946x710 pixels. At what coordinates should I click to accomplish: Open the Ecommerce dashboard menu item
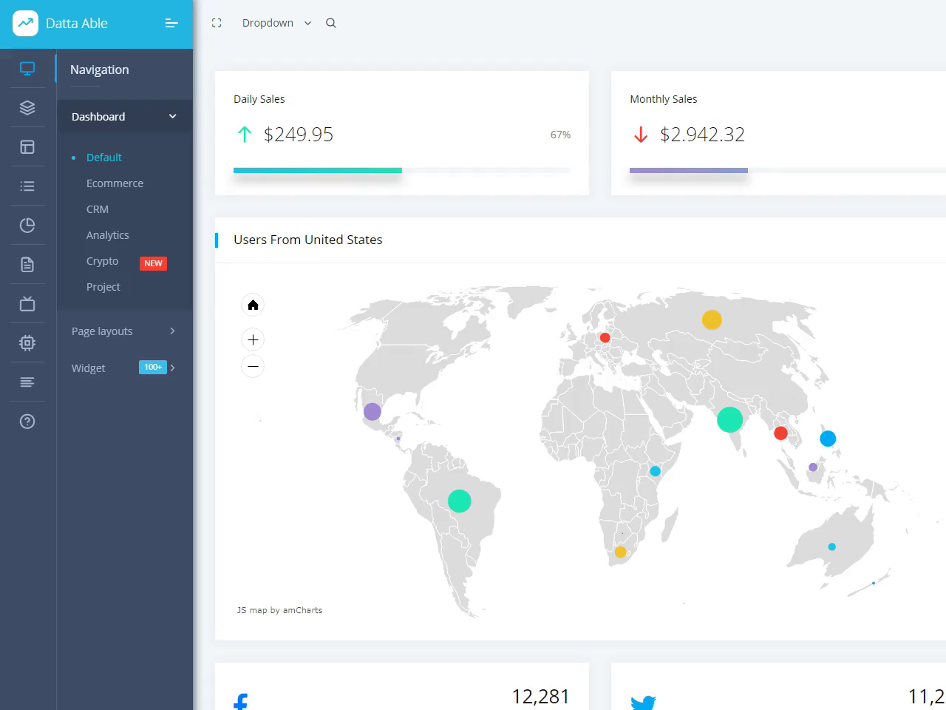(x=115, y=183)
